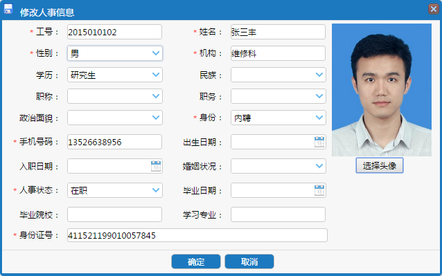Click the 选择头像 button
442x276 pixels.
click(x=380, y=165)
